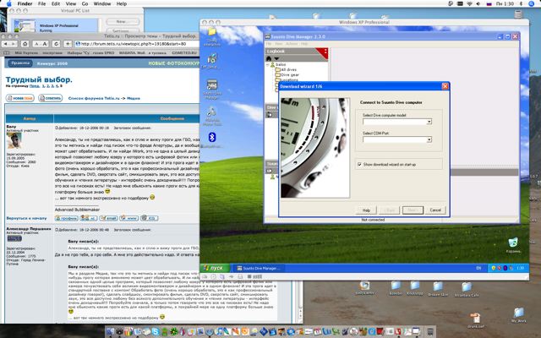Click 'ответить' reply forum button
Screen dimensions: 541x338
(x=51, y=98)
